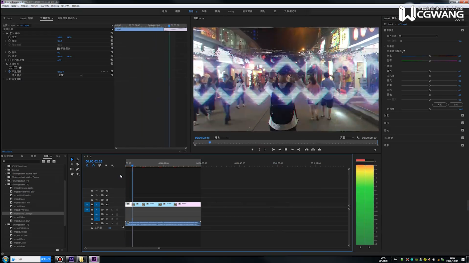469x263 pixels.
Task: Open timeline display settings wrench
Action: point(112,166)
